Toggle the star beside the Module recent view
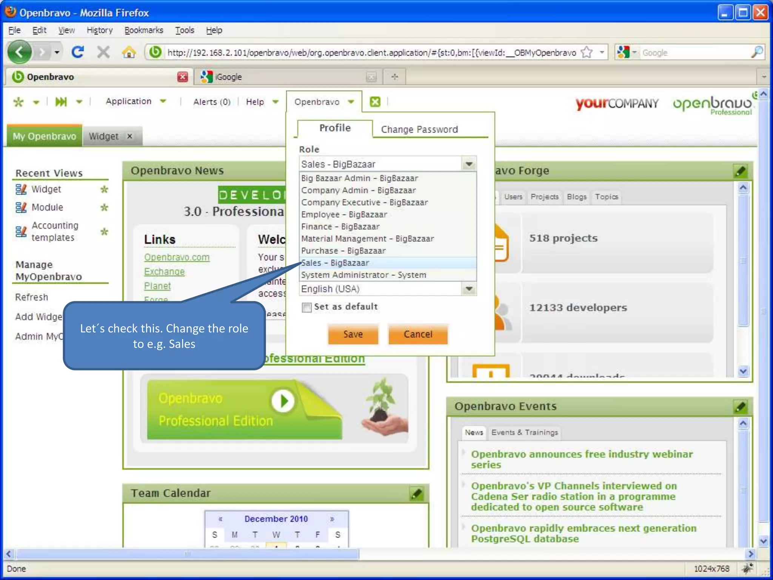 pos(104,207)
